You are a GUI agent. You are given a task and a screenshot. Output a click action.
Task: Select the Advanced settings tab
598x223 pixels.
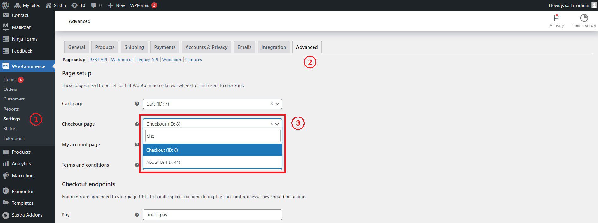click(307, 47)
